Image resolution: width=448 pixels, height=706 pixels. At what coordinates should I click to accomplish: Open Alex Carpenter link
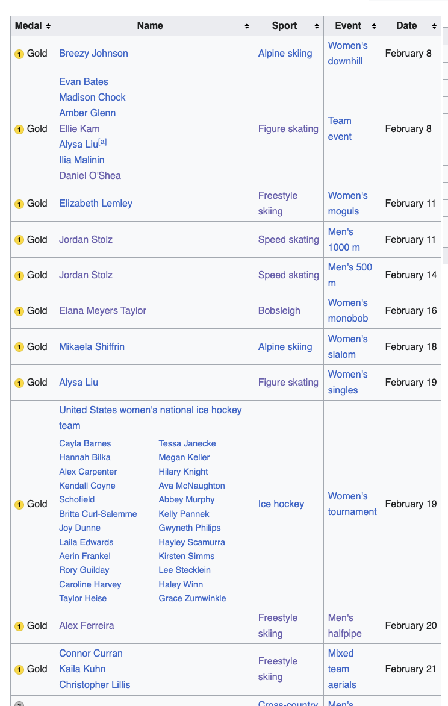click(88, 472)
